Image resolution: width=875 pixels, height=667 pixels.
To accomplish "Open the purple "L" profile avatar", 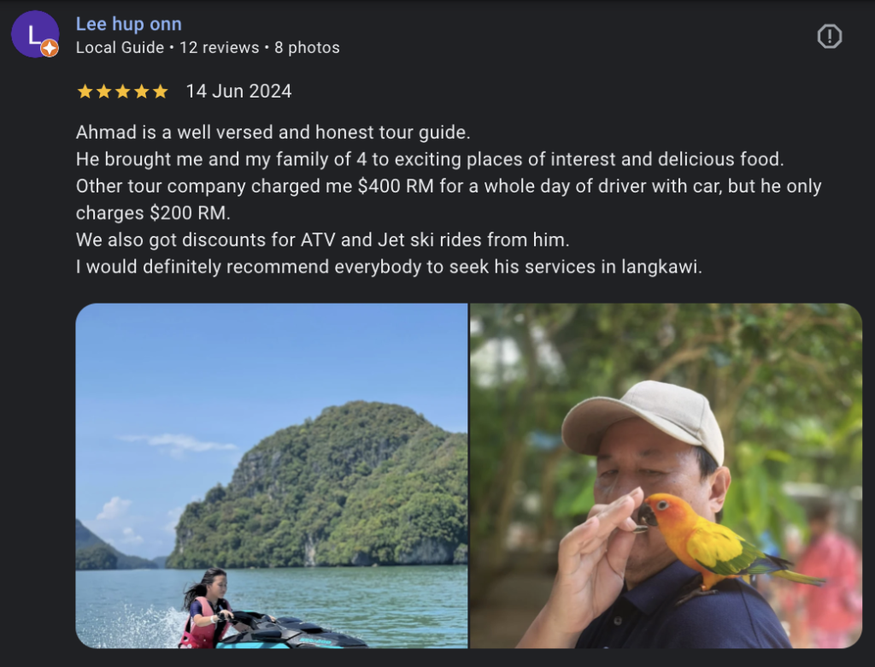I will pos(34,34).
